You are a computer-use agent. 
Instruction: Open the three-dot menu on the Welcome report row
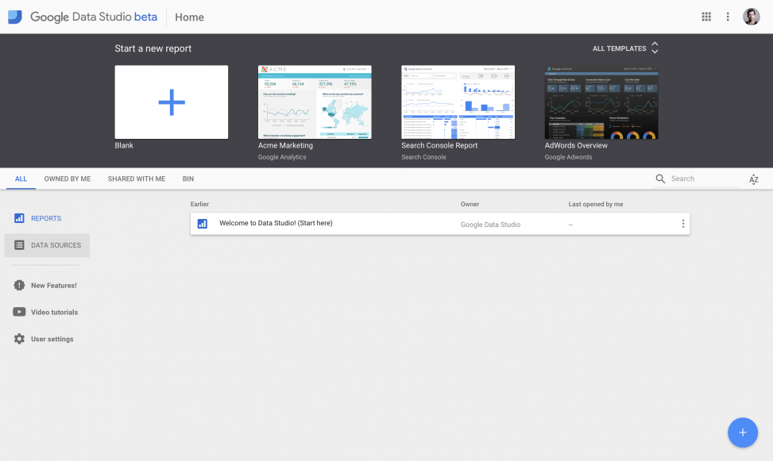click(682, 224)
